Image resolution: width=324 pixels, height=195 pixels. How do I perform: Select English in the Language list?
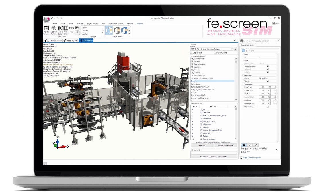[84, 27]
